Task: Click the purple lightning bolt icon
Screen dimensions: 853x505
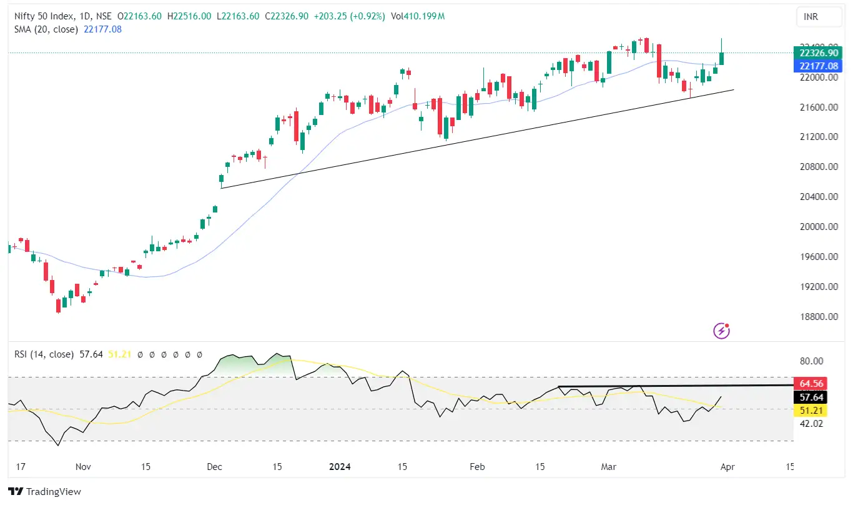Action: coord(721,330)
